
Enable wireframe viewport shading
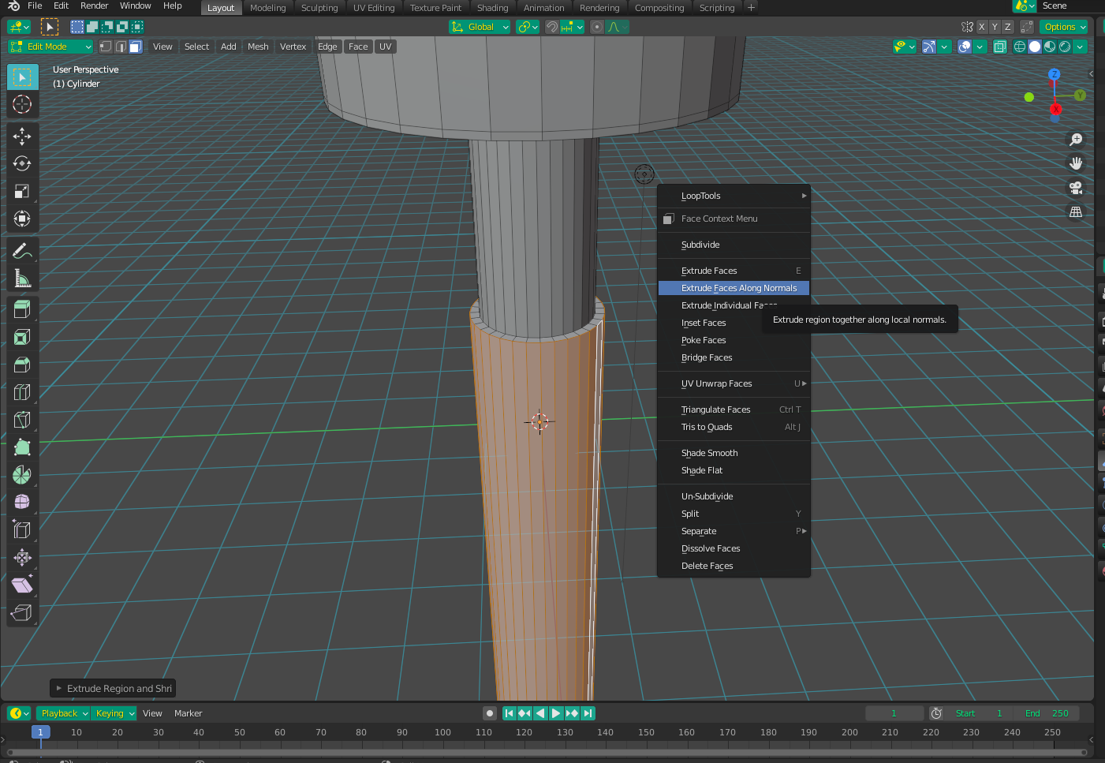(x=1020, y=47)
